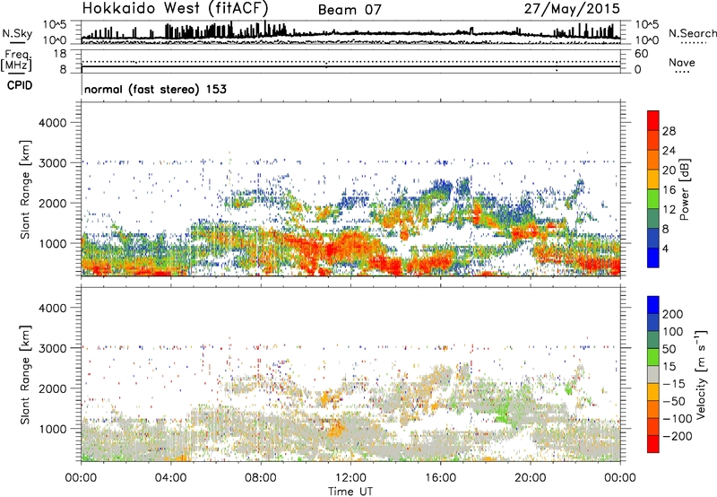
Task: Click the 'Nave' legend label
Action: click(681, 62)
